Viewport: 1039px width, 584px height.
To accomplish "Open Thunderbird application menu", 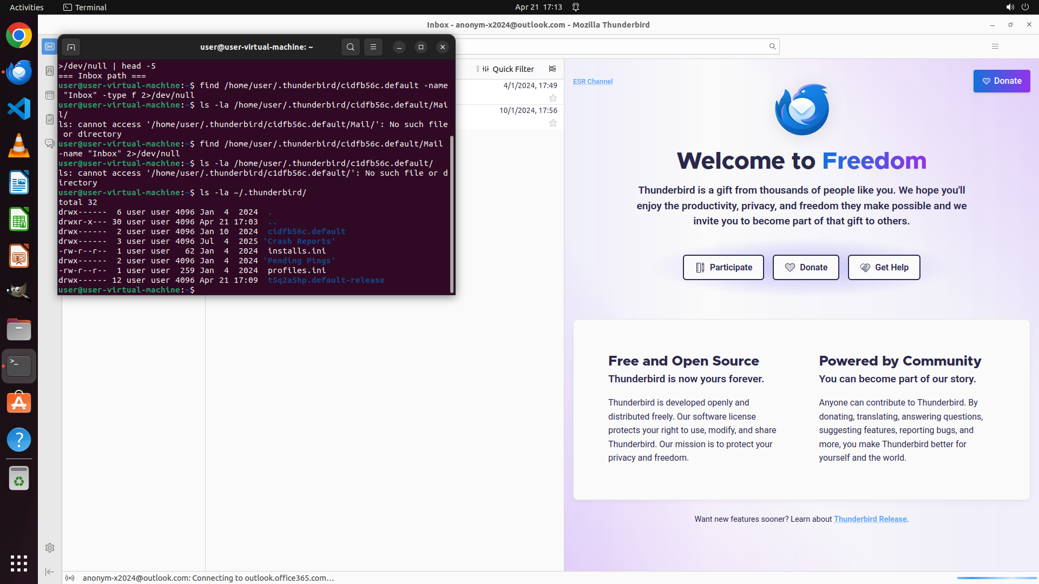I will coord(995,47).
